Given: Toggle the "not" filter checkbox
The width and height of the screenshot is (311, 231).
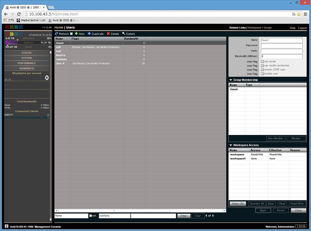Looking at the screenshot, I should coord(91,216).
